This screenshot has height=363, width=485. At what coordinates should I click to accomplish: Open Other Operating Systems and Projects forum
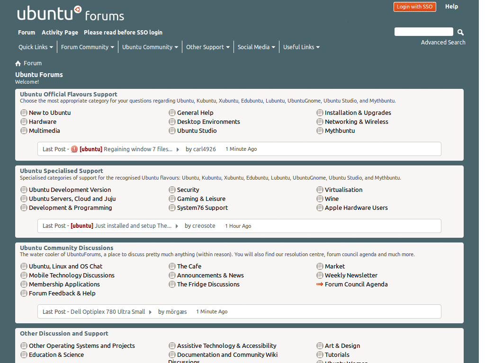[82, 346]
